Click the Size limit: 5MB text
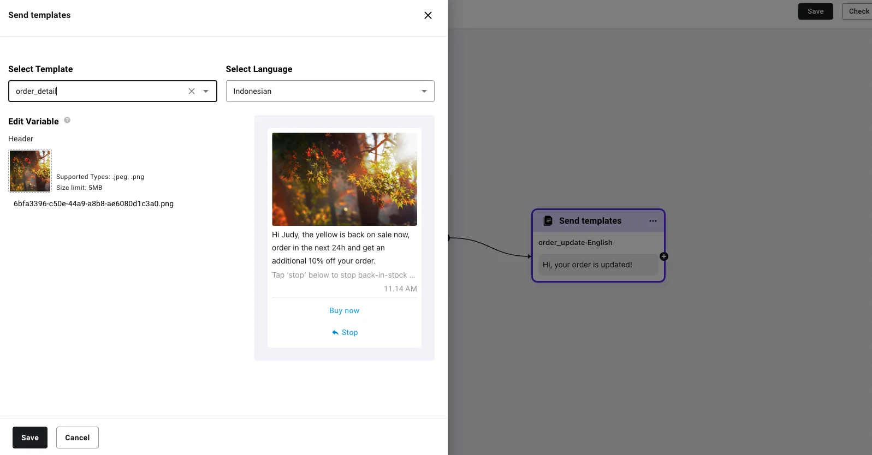Viewport: 872px width, 455px height. point(79,188)
